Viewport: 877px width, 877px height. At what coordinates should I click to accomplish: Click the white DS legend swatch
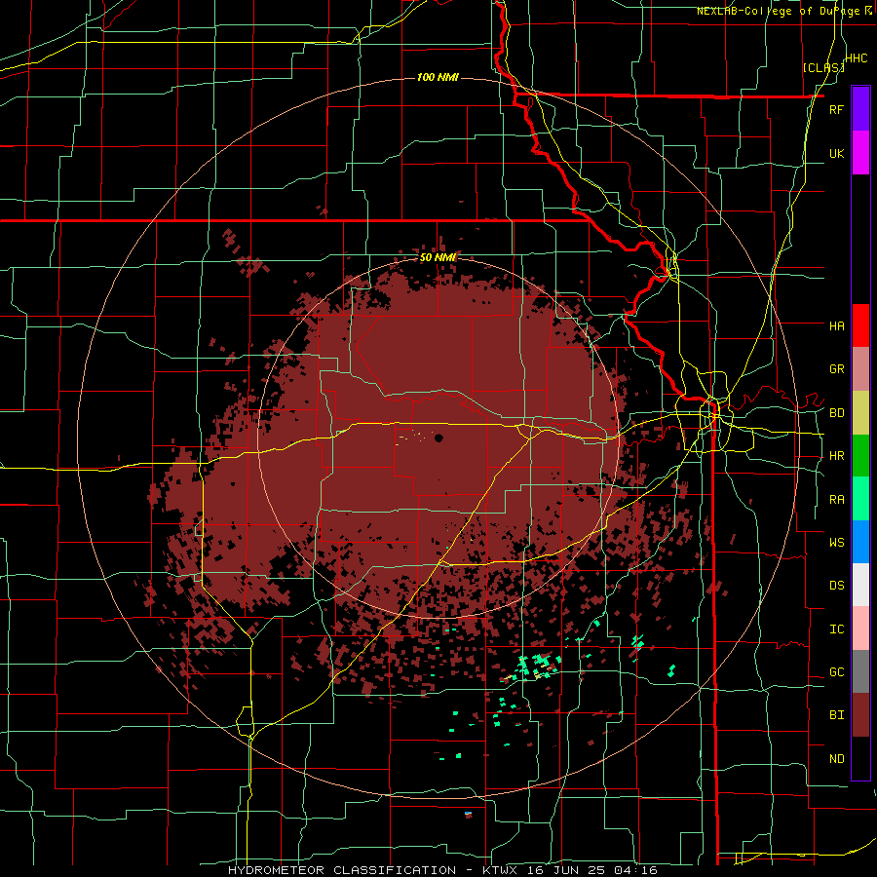tap(860, 585)
